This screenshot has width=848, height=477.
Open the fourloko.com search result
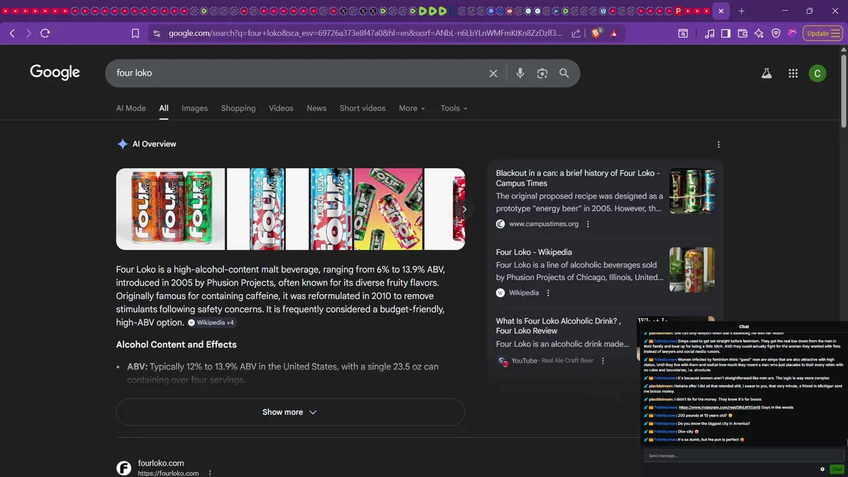pos(161,464)
